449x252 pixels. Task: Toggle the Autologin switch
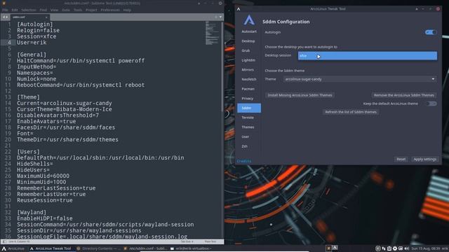431,32
